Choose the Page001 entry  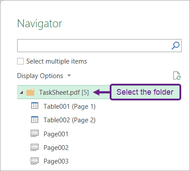56,134
